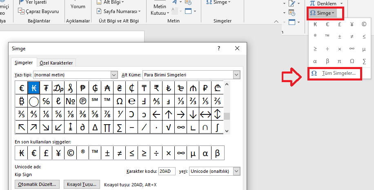Toggle the Simge dropdown below Denklem

(322, 13)
